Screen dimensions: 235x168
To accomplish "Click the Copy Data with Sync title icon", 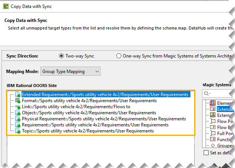I will pos(6,6).
